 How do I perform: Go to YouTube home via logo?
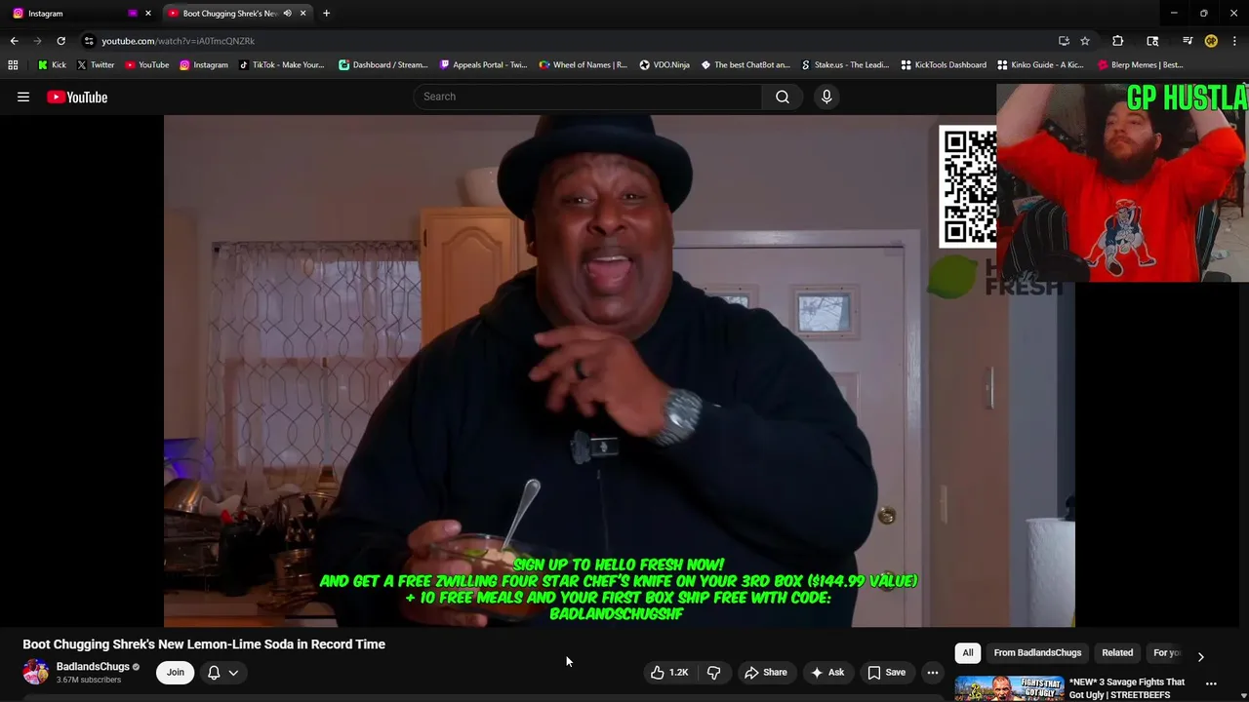click(x=77, y=97)
